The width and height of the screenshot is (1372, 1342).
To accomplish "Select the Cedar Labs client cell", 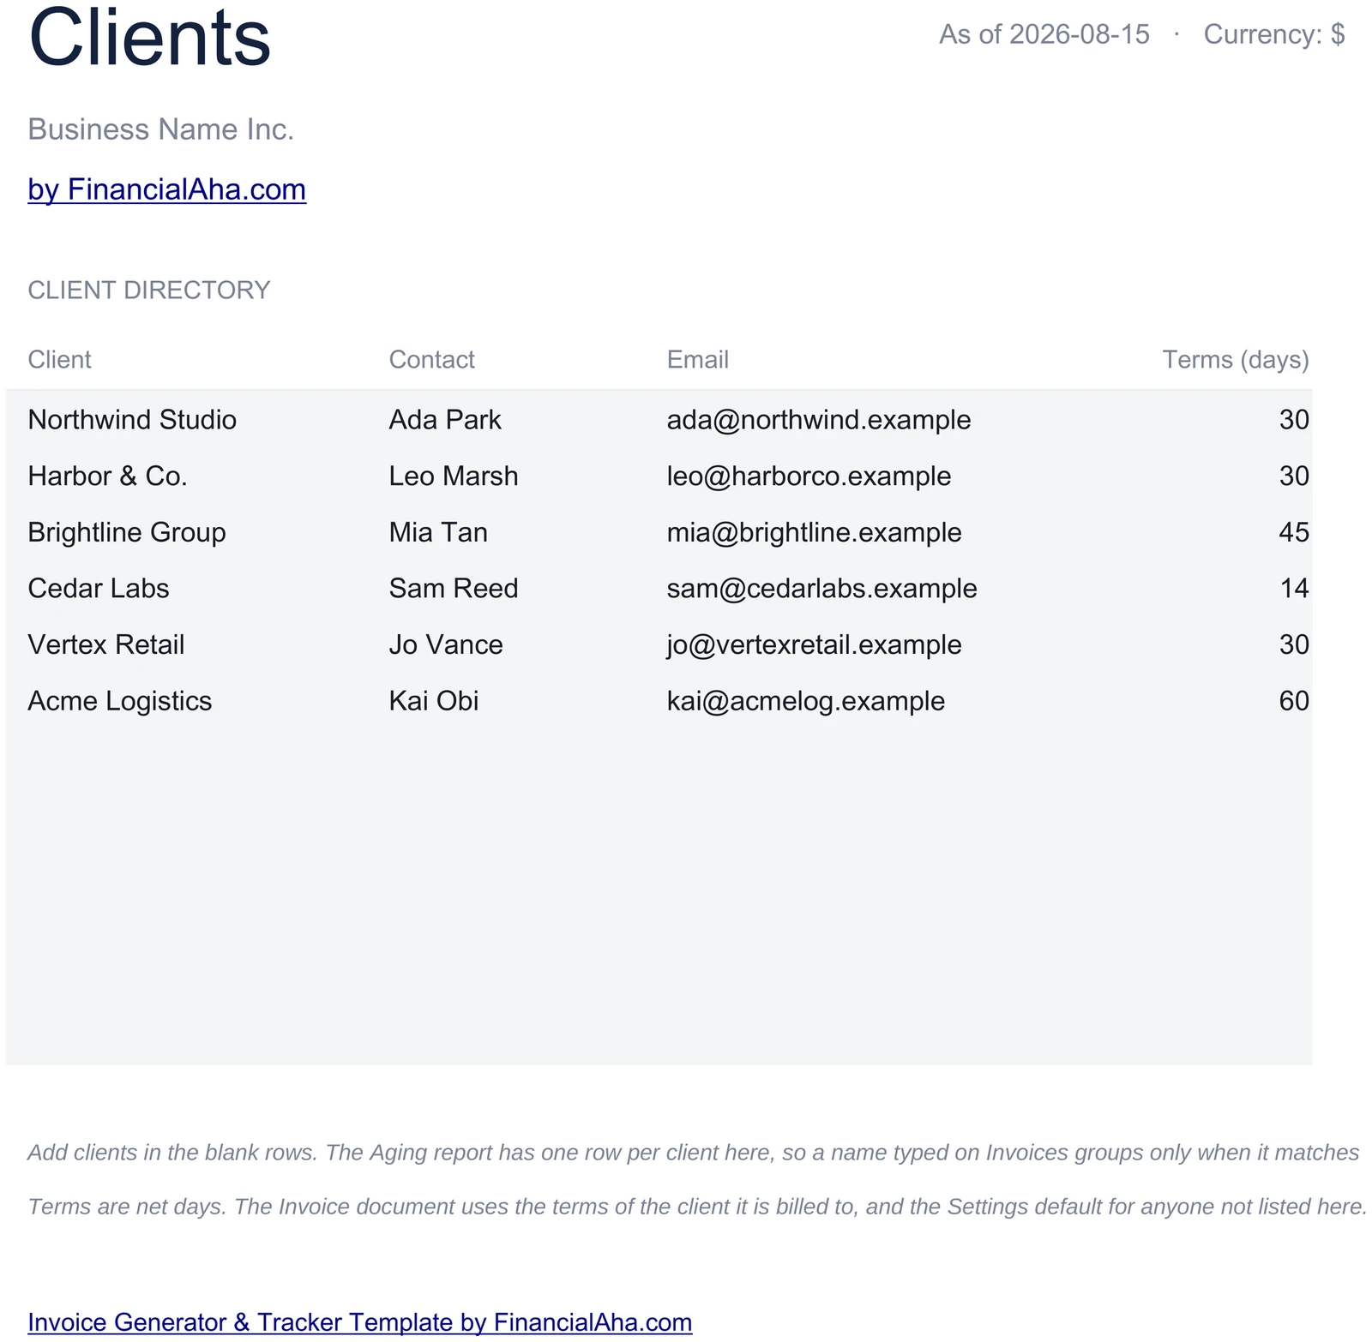I will pyautogui.click(x=99, y=589).
